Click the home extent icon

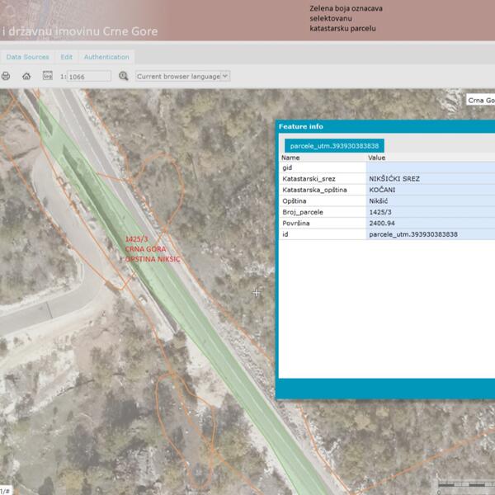[x=26, y=76]
